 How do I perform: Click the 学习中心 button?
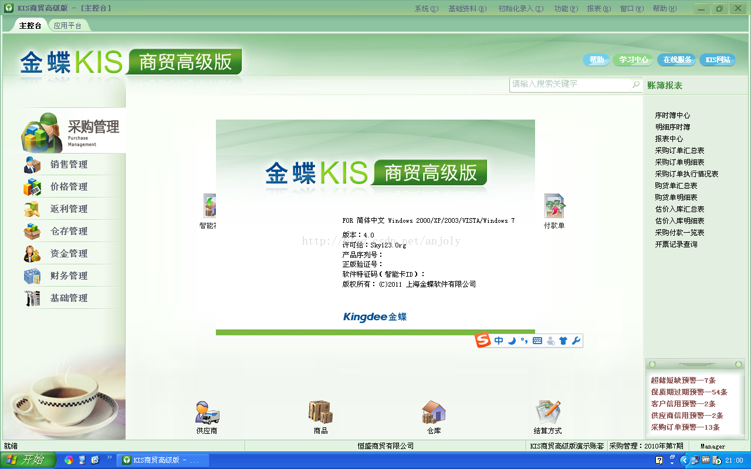pos(634,60)
